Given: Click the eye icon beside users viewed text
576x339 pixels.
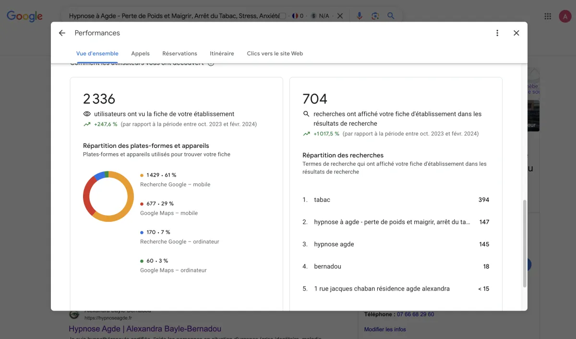Looking at the screenshot, I should point(87,114).
